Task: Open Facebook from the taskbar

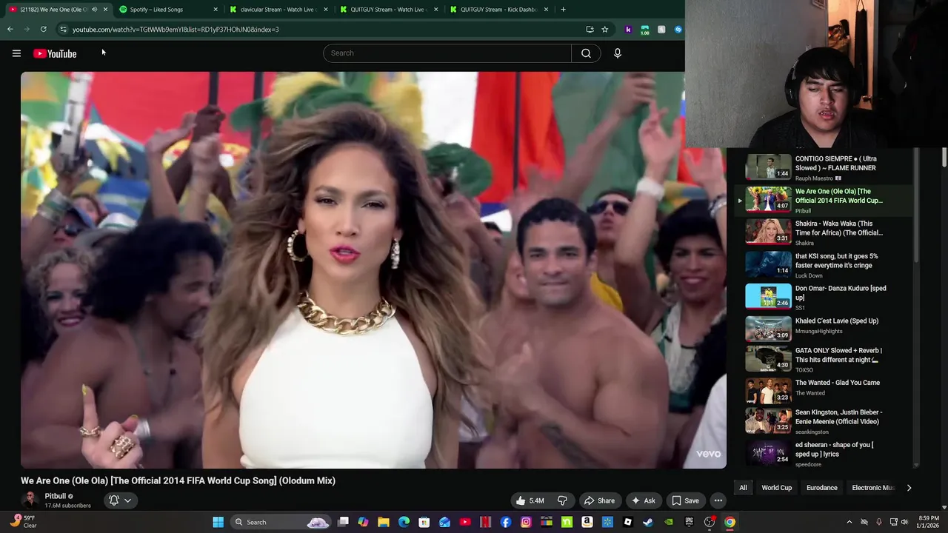Action: click(x=506, y=522)
